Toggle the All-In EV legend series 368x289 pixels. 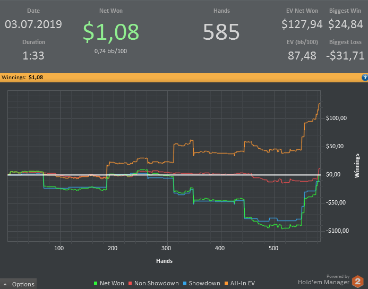pos(239,283)
